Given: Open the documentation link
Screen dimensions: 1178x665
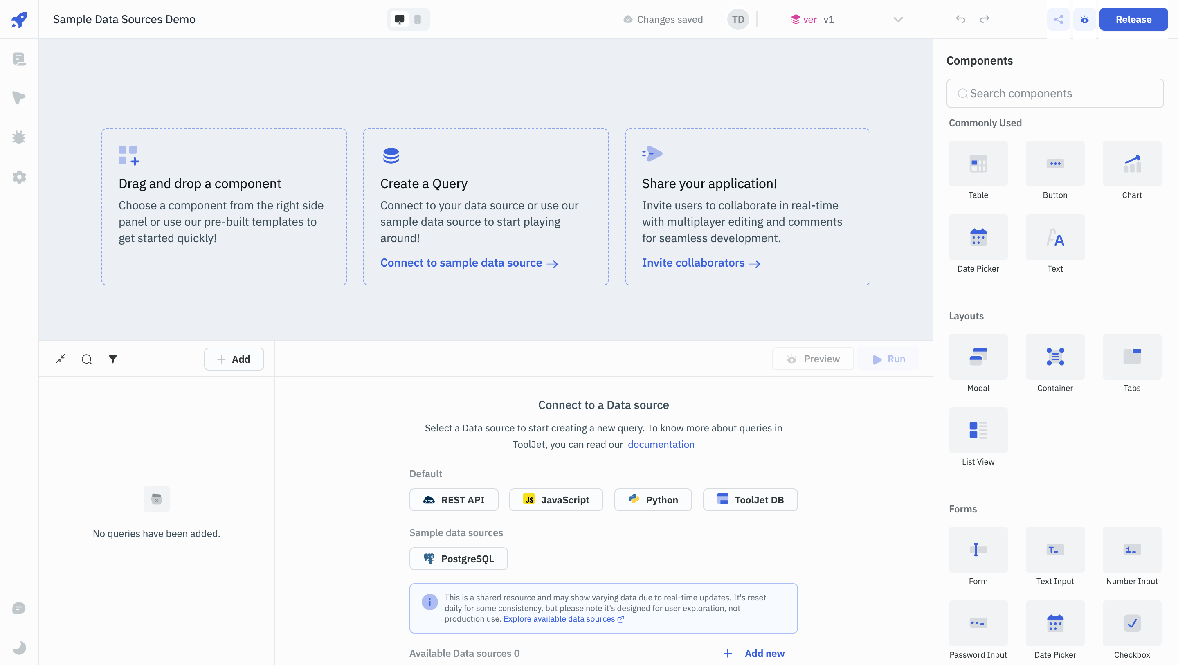Looking at the screenshot, I should 661,444.
